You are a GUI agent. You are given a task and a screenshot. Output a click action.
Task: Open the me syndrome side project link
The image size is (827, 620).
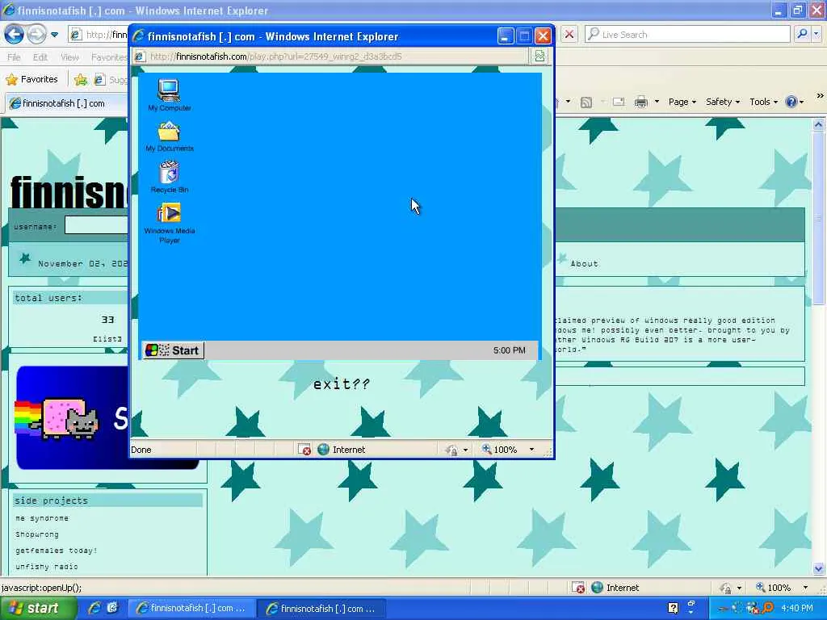42,518
